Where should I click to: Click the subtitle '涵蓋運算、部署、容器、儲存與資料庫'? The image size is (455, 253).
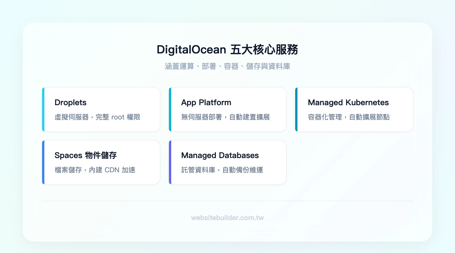click(227, 66)
